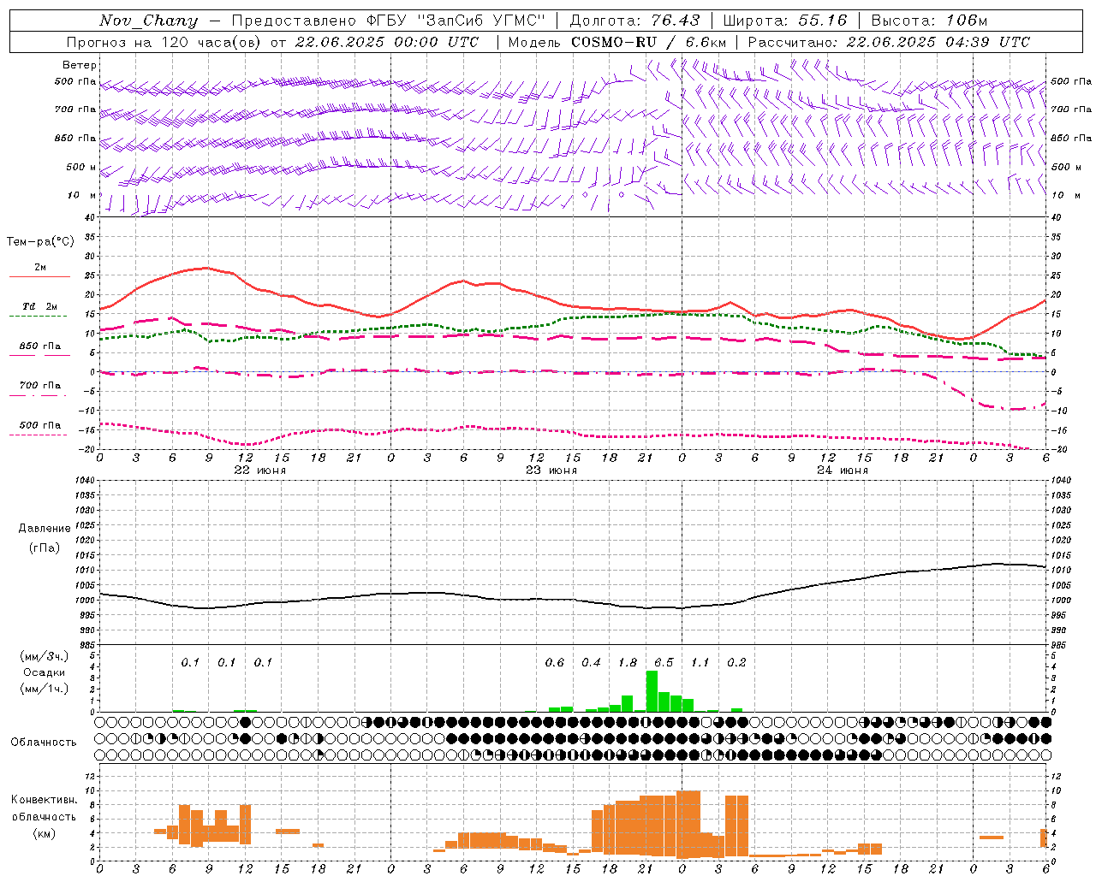
Task: Click the "500 гПа" temperature legend label
Action: pos(40,425)
